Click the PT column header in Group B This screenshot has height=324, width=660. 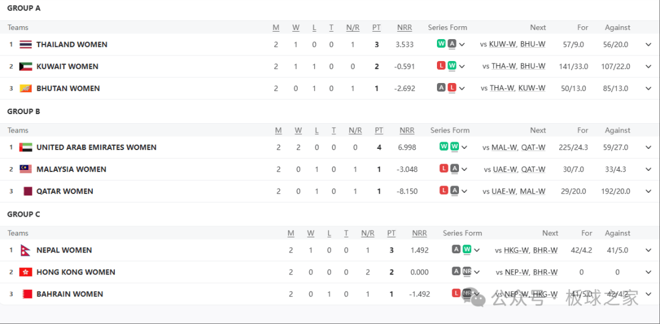pyautogui.click(x=379, y=131)
